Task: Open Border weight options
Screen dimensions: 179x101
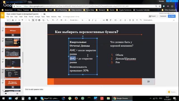Action: pos(61,20)
